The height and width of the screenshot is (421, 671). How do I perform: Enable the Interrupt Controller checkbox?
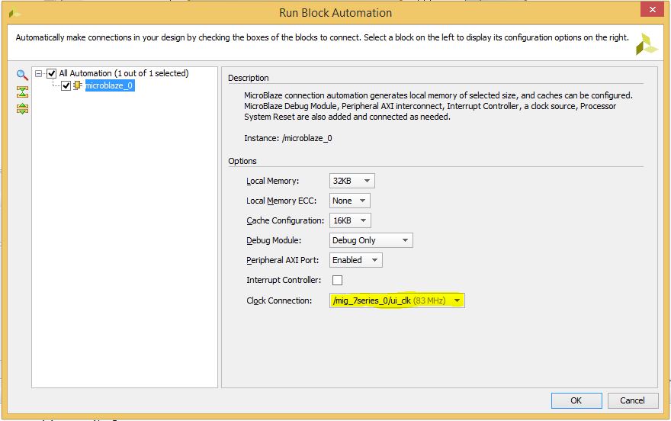pos(337,281)
